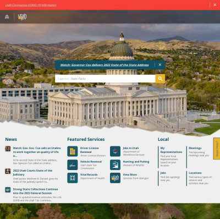Screen dimensions: 220x219
Task: Open Locations under Local section
Action: pyautogui.click(x=195, y=173)
